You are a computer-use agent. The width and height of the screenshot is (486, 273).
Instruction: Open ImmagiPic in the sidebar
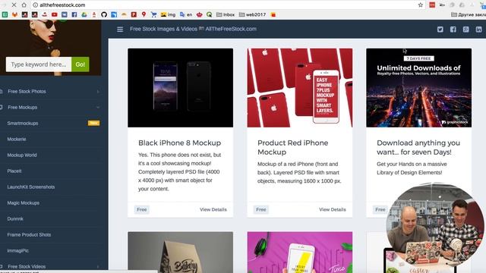(x=18, y=251)
